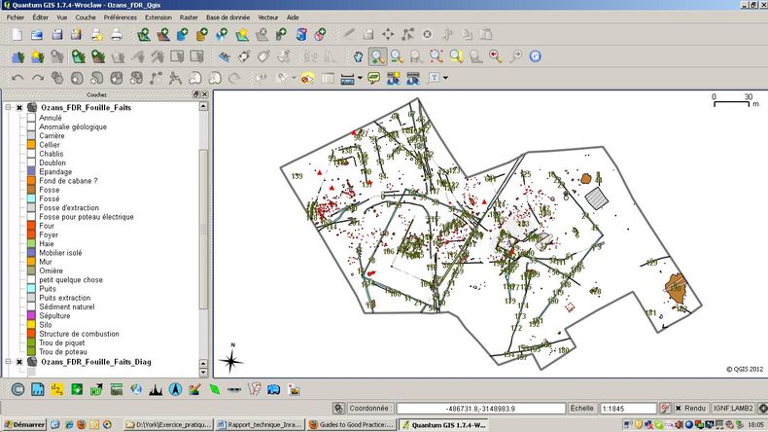Click the Silo yellow color swatch
This screenshot has width=768, height=432.
pos(31,325)
